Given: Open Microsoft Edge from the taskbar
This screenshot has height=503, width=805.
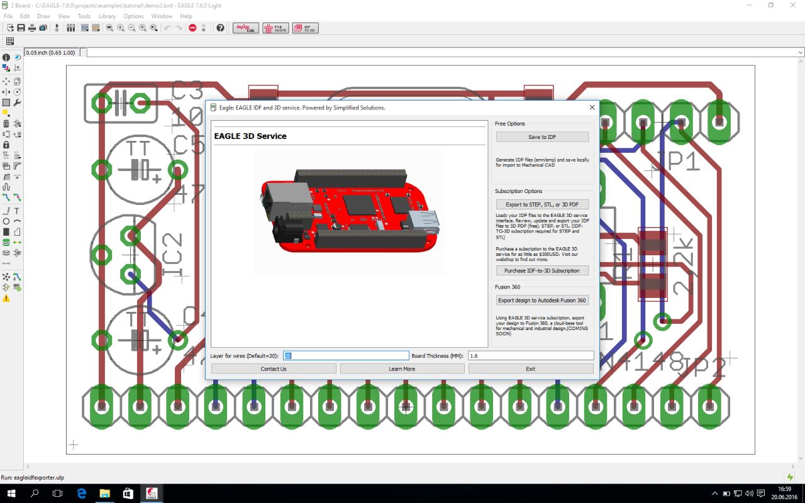Looking at the screenshot, I should pyautogui.click(x=81, y=494).
